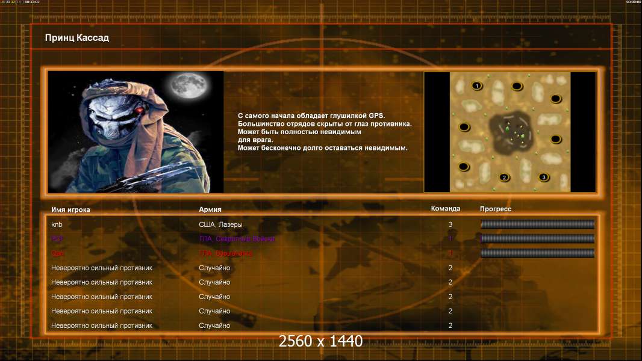Viewport: 642px width, 361px height.
Task: Click the knb player's progress bar
Action: tap(537, 224)
